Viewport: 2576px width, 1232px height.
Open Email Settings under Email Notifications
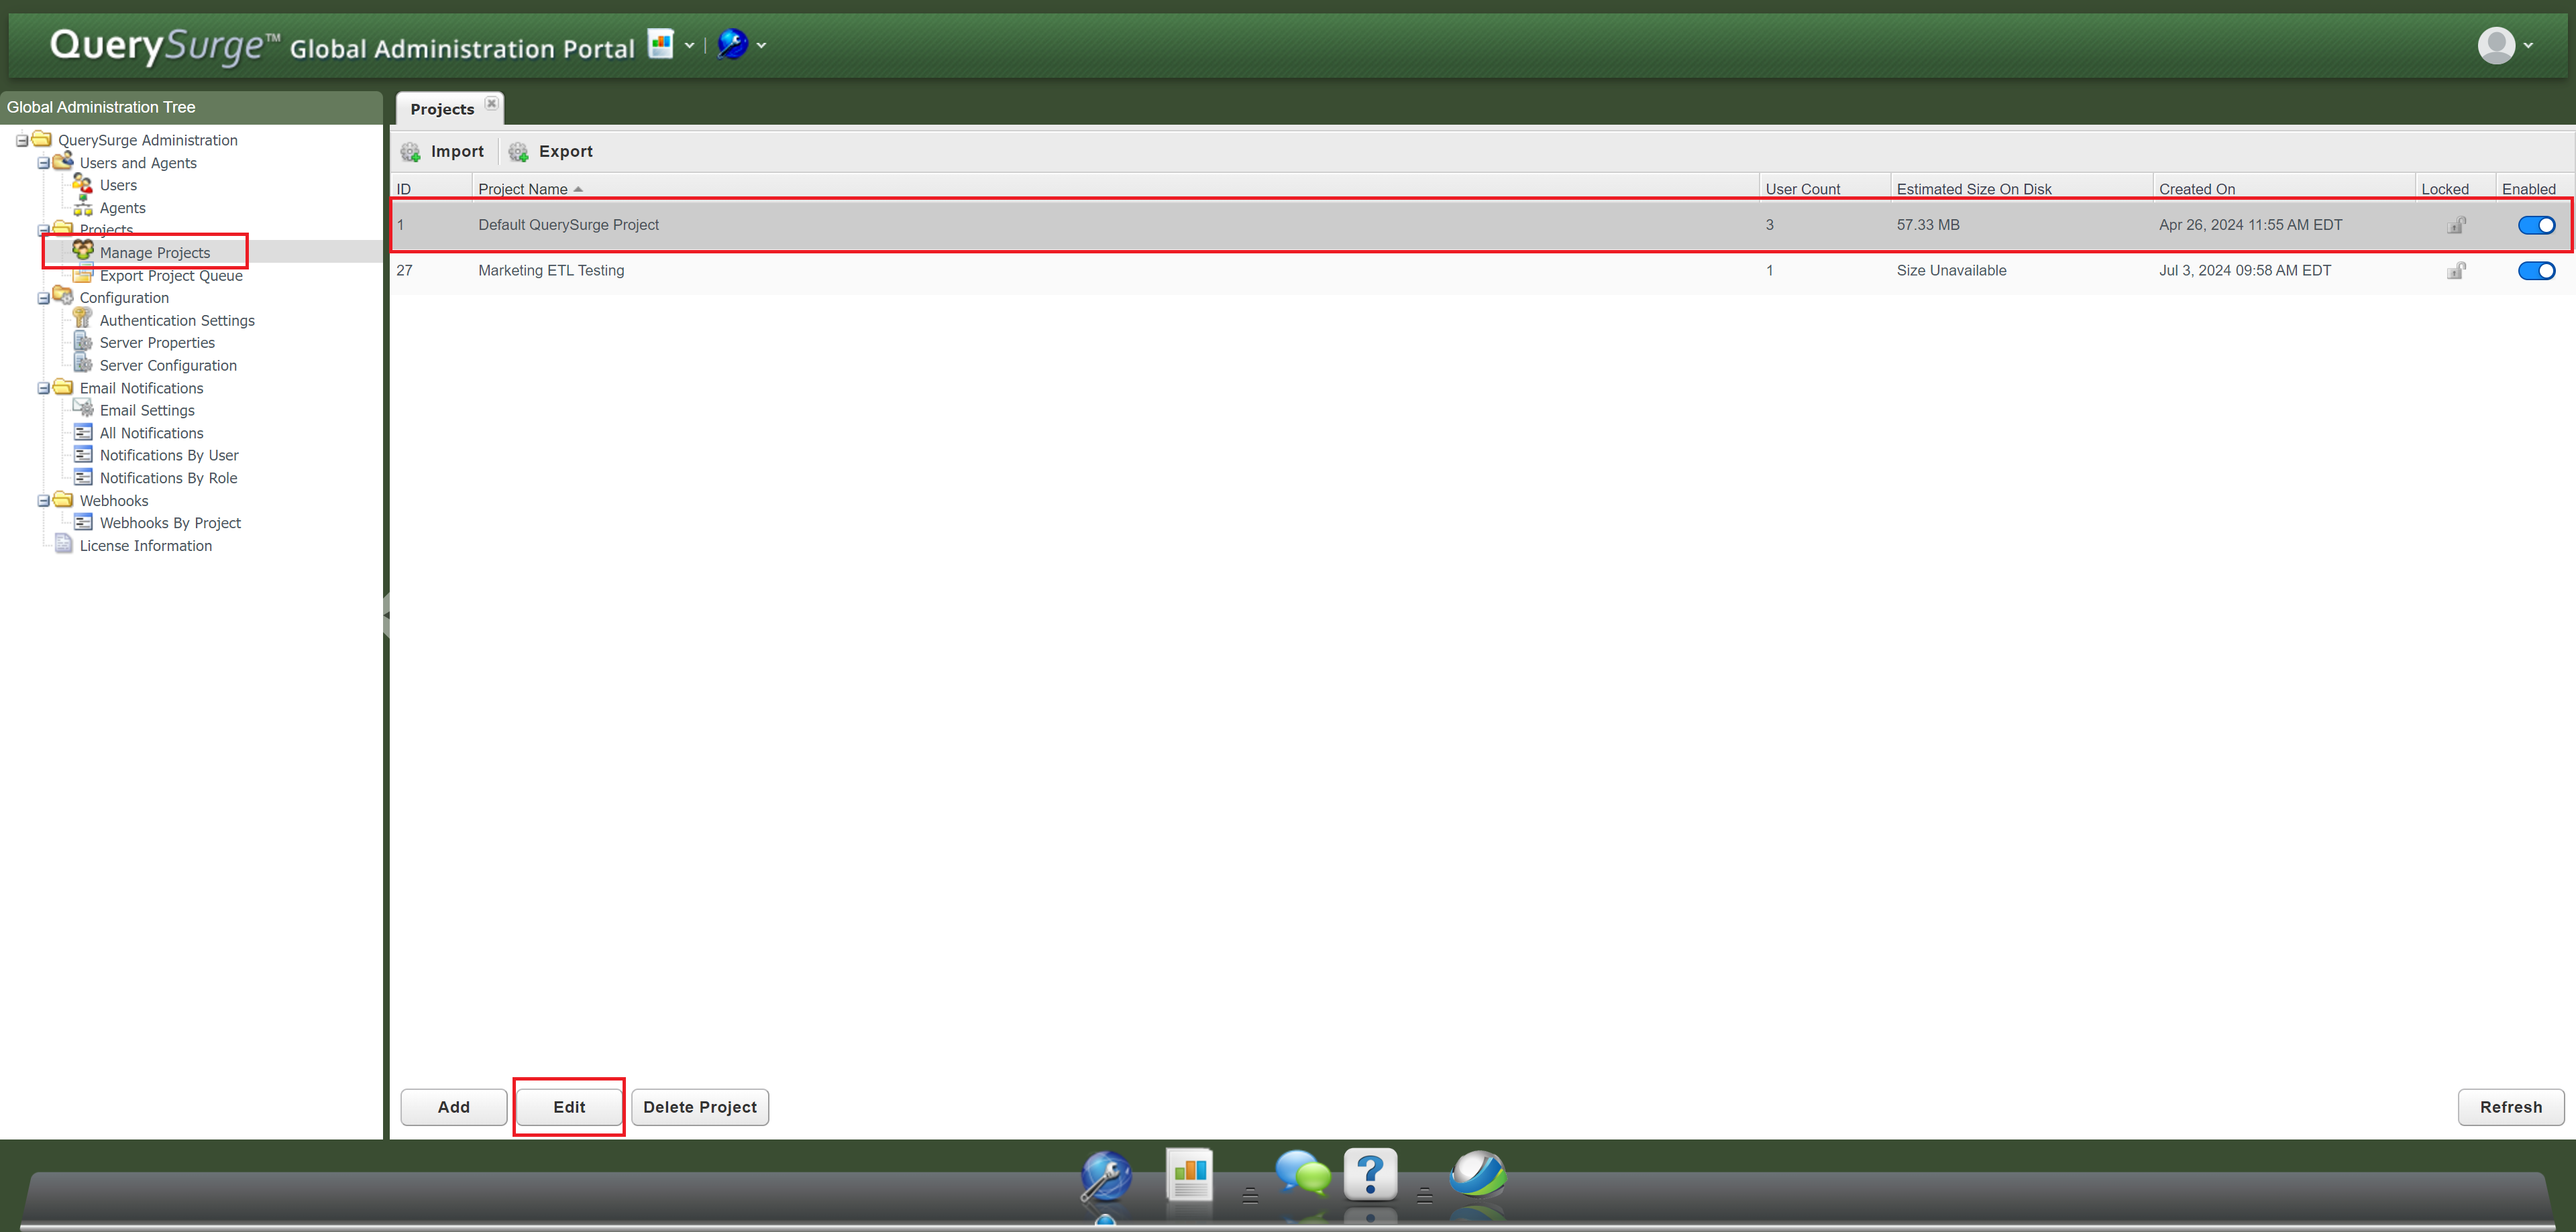pyautogui.click(x=146, y=410)
